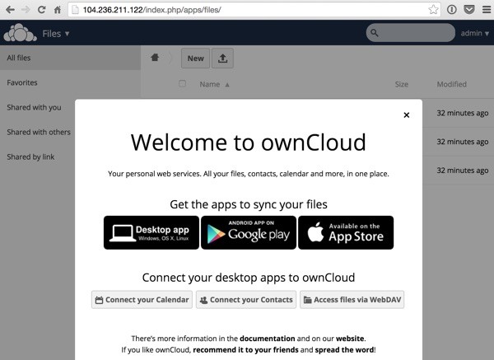Toggle the select-all files checkbox
Screen dimensions: 494x360
point(182,83)
